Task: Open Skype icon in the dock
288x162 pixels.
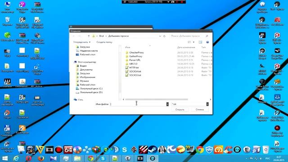Action: (x=124, y=150)
